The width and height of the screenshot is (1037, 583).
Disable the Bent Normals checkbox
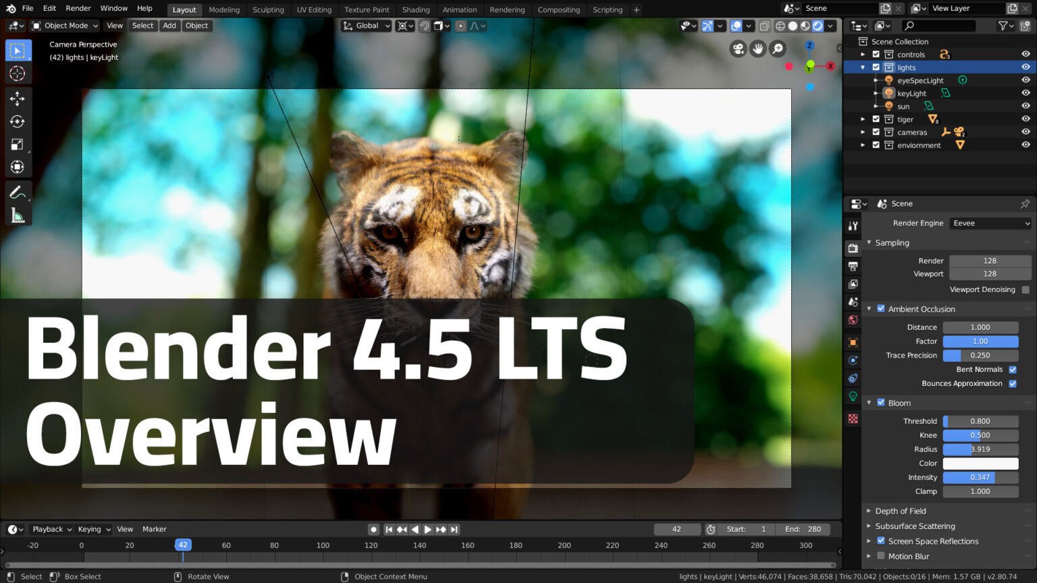coord(1013,370)
